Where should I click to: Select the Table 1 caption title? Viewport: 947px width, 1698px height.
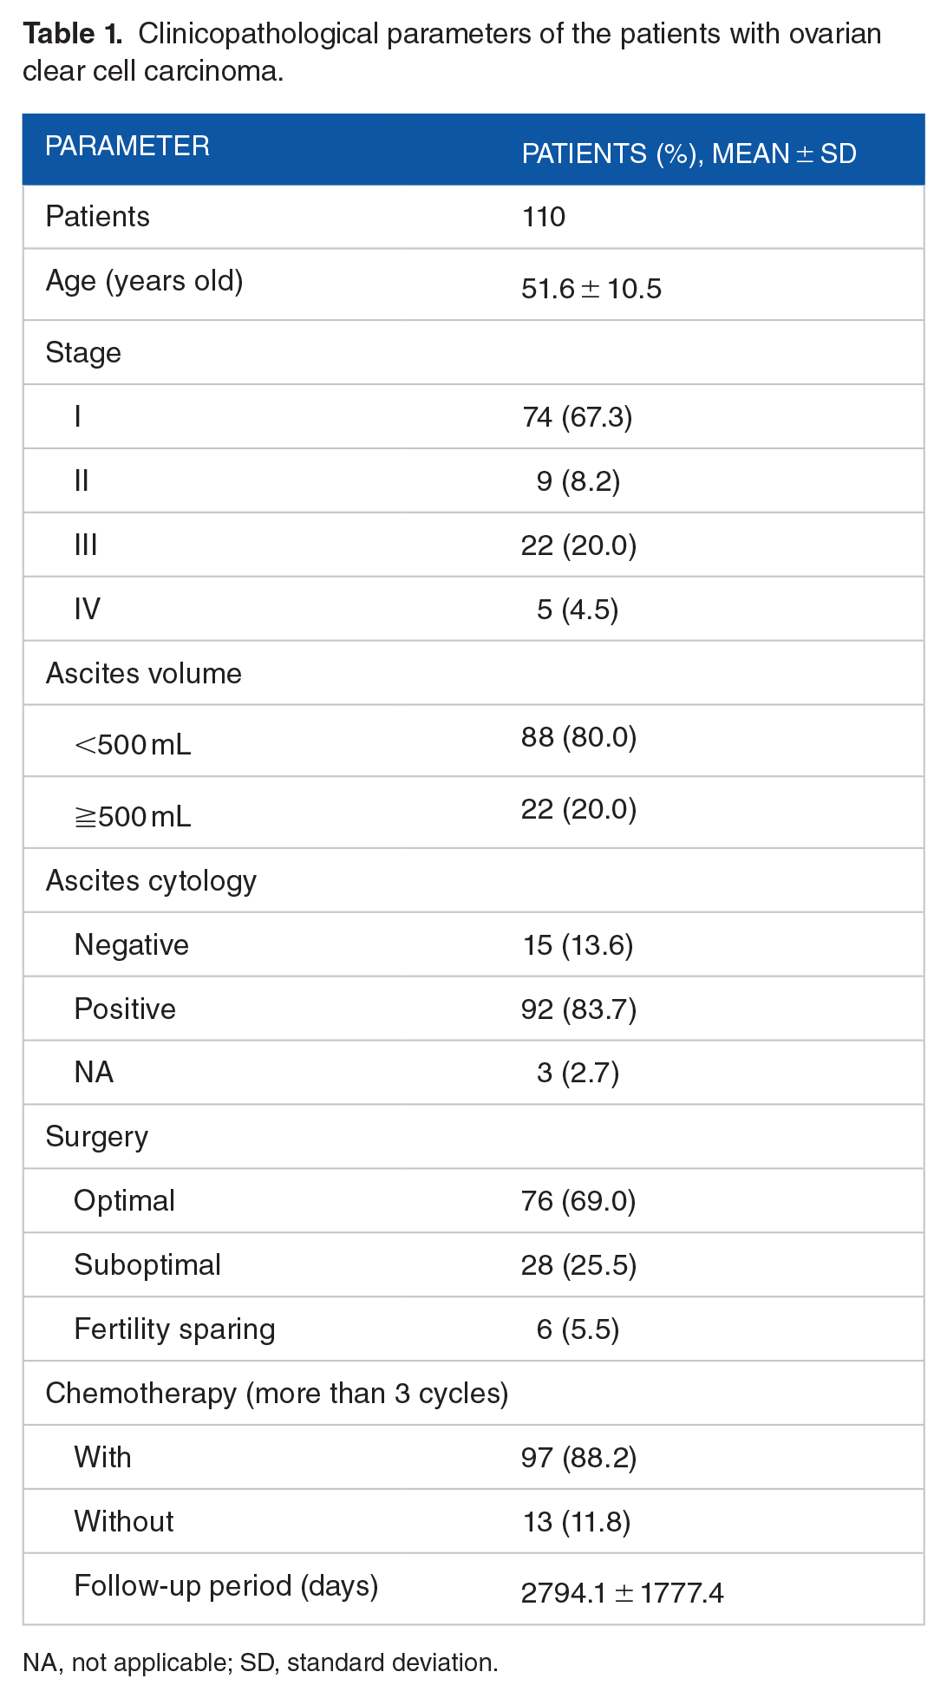tap(452, 52)
